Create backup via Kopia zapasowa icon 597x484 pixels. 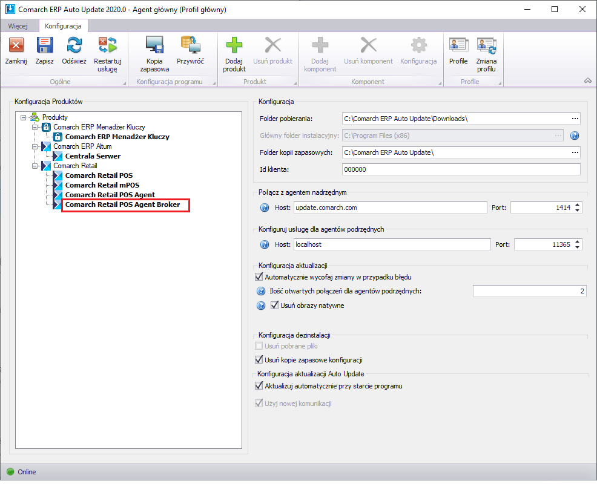[154, 45]
